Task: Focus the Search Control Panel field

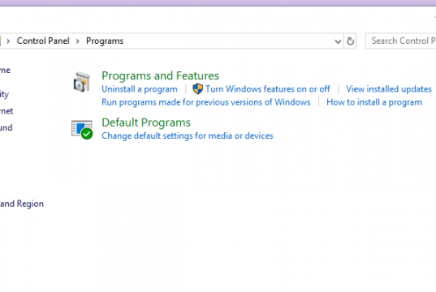Action: click(x=401, y=41)
